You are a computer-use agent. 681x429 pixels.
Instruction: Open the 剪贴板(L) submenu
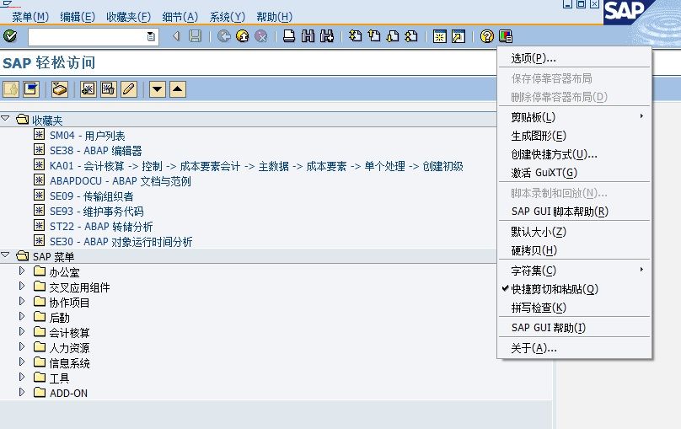574,117
